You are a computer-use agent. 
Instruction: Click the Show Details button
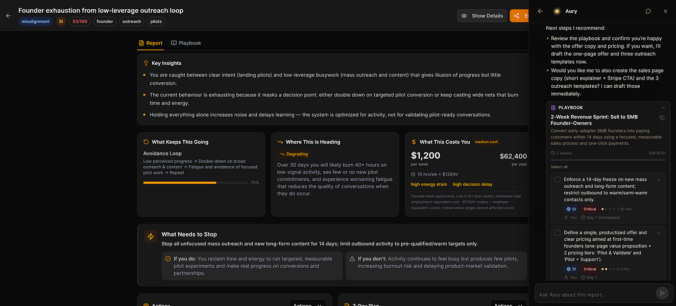pyautogui.click(x=482, y=16)
